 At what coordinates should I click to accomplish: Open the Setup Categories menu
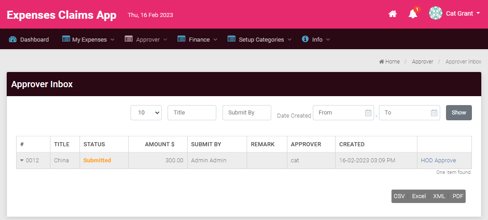pyautogui.click(x=260, y=40)
